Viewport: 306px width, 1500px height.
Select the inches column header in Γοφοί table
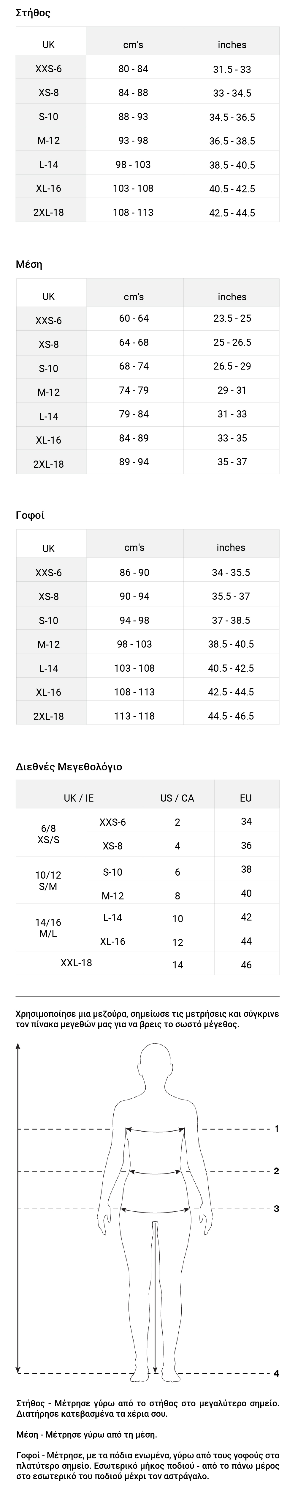(231, 547)
